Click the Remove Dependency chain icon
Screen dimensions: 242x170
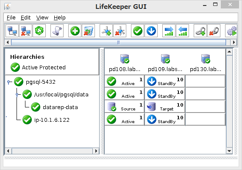pyautogui.click(x=214, y=31)
